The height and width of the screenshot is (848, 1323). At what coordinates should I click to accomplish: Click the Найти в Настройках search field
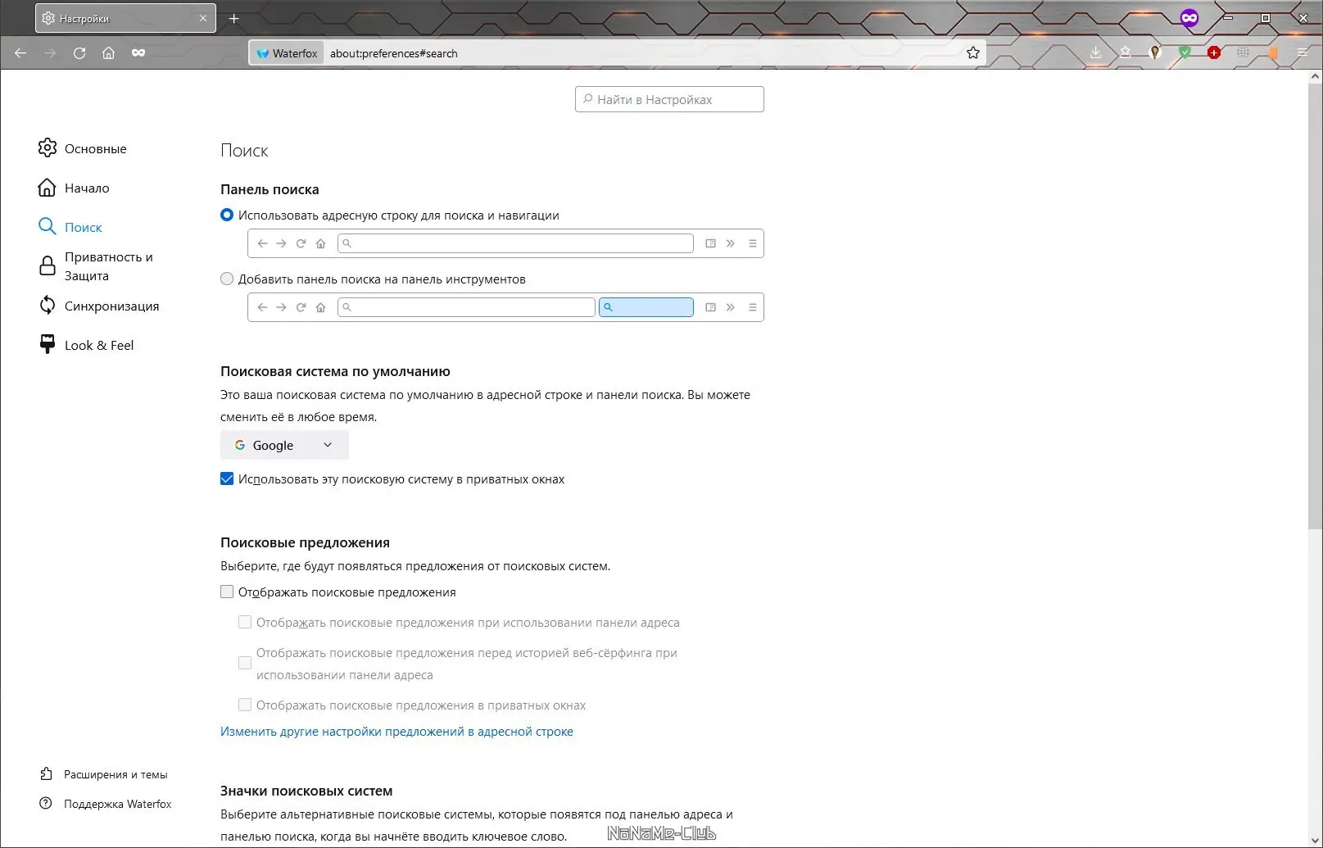(x=669, y=99)
